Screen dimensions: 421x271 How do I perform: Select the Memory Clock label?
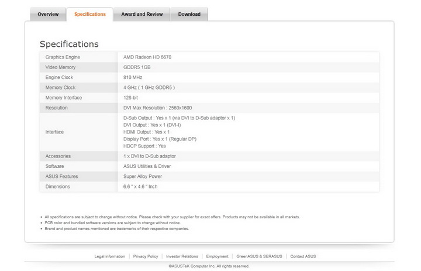pos(60,88)
